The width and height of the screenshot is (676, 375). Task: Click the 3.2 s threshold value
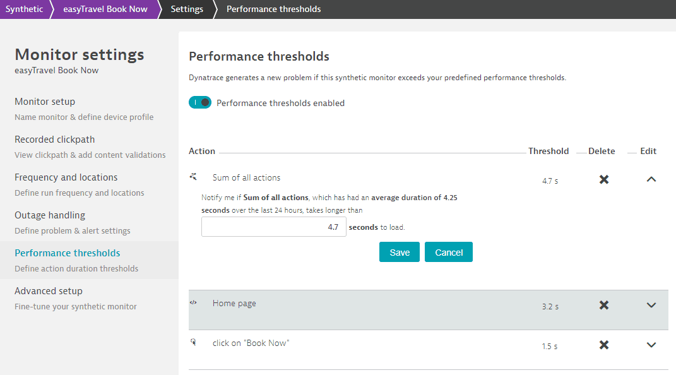coord(550,306)
